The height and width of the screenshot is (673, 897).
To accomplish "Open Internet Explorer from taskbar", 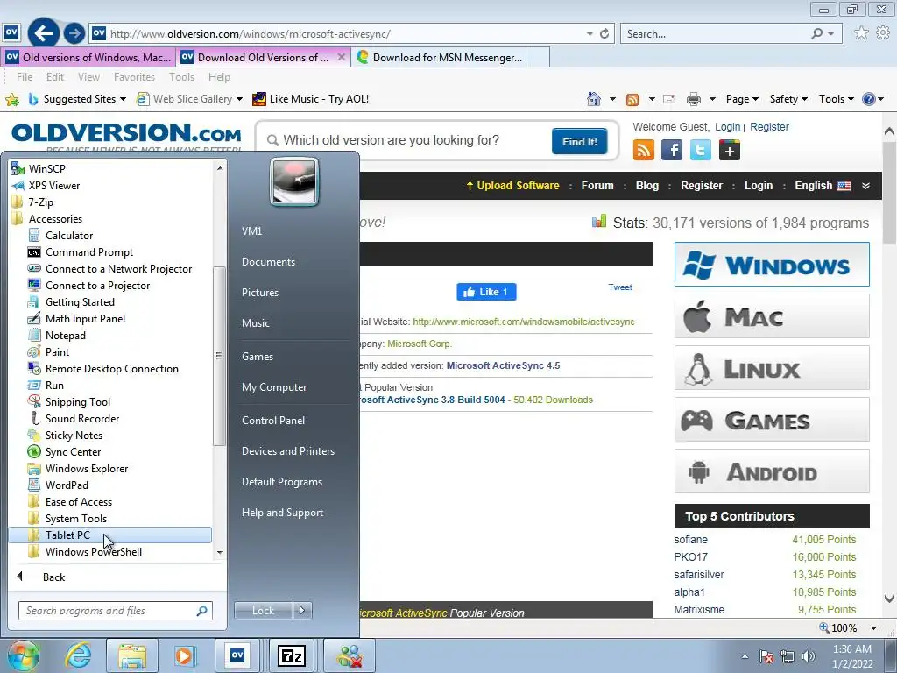I will coord(78,655).
